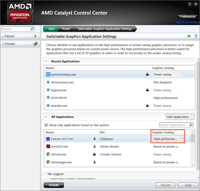
Task: Pin this page using the green pin icon
Action: 189,36
